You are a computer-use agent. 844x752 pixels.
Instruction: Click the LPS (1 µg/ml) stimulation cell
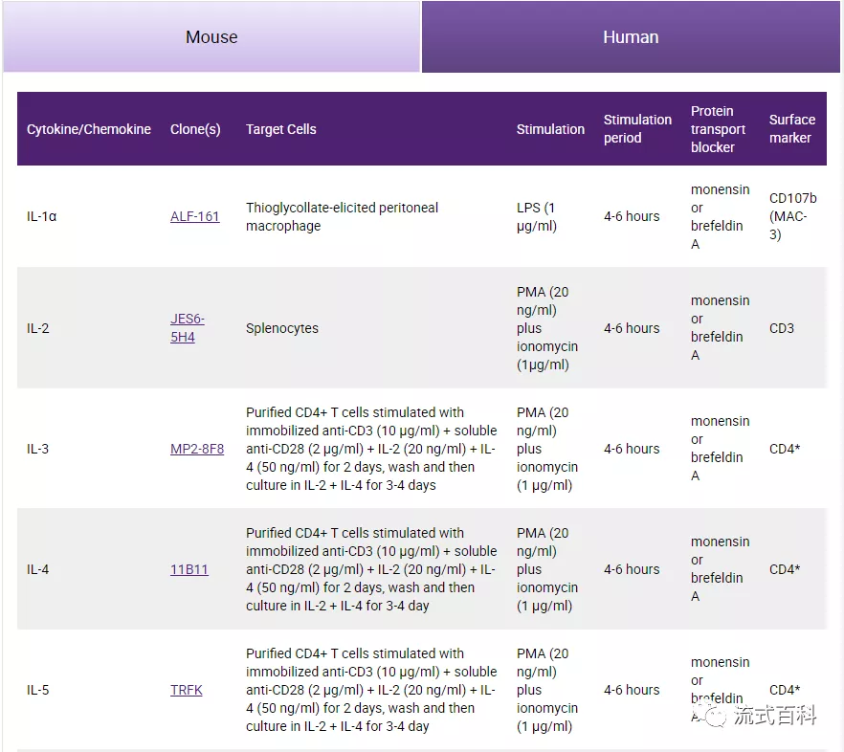click(536, 216)
